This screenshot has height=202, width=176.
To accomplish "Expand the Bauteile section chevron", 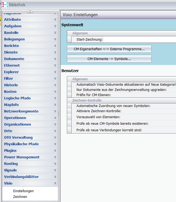I will [55, 33].
